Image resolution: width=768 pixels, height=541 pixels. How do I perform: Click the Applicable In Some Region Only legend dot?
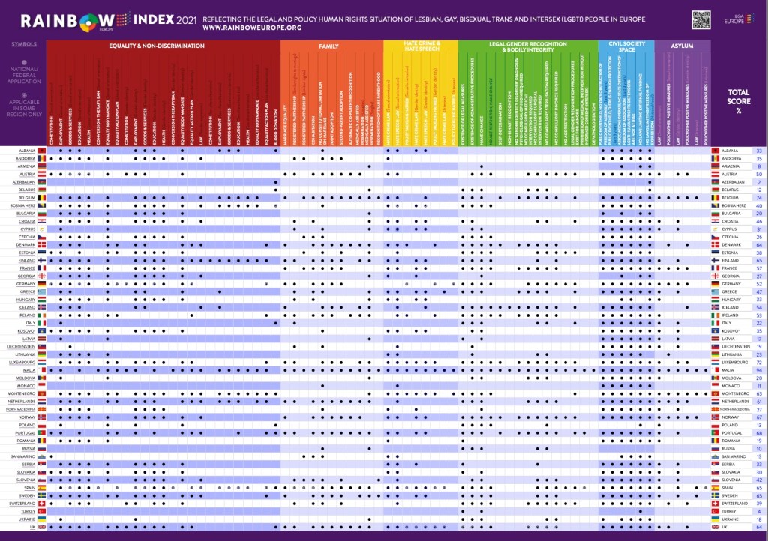pyautogui.click(x=24, y=95)
